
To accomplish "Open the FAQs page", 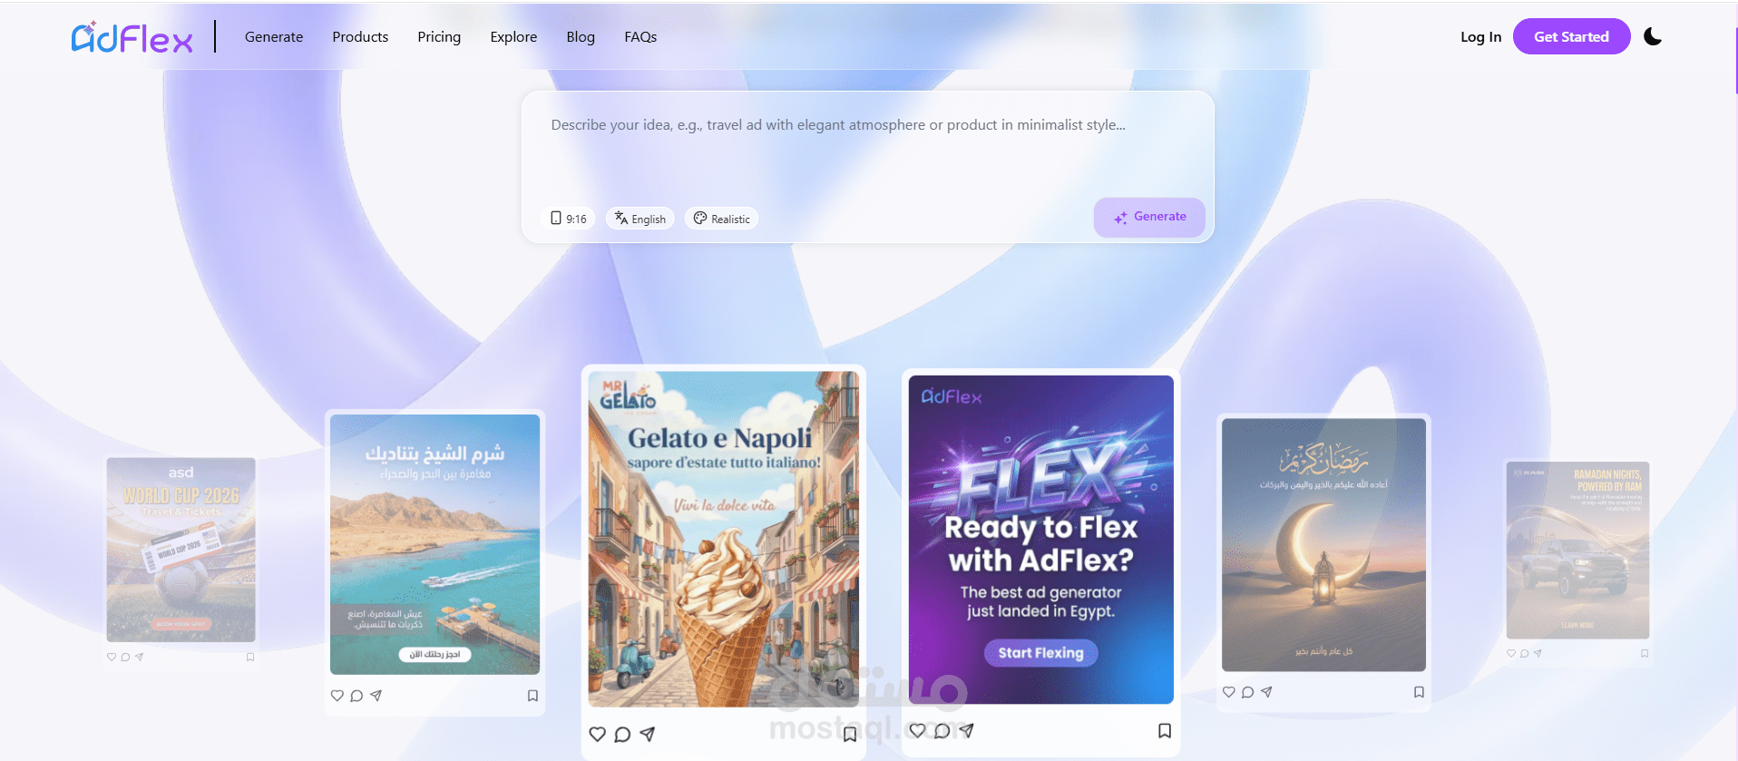I will (640, 37).
